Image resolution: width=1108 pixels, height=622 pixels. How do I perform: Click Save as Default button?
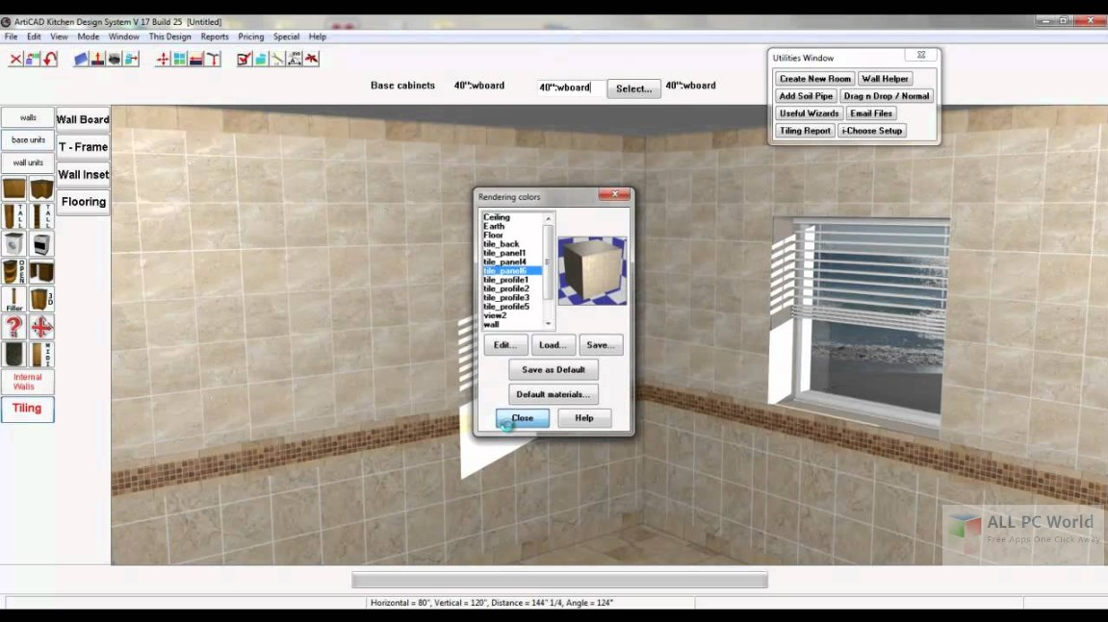(554, 370)
